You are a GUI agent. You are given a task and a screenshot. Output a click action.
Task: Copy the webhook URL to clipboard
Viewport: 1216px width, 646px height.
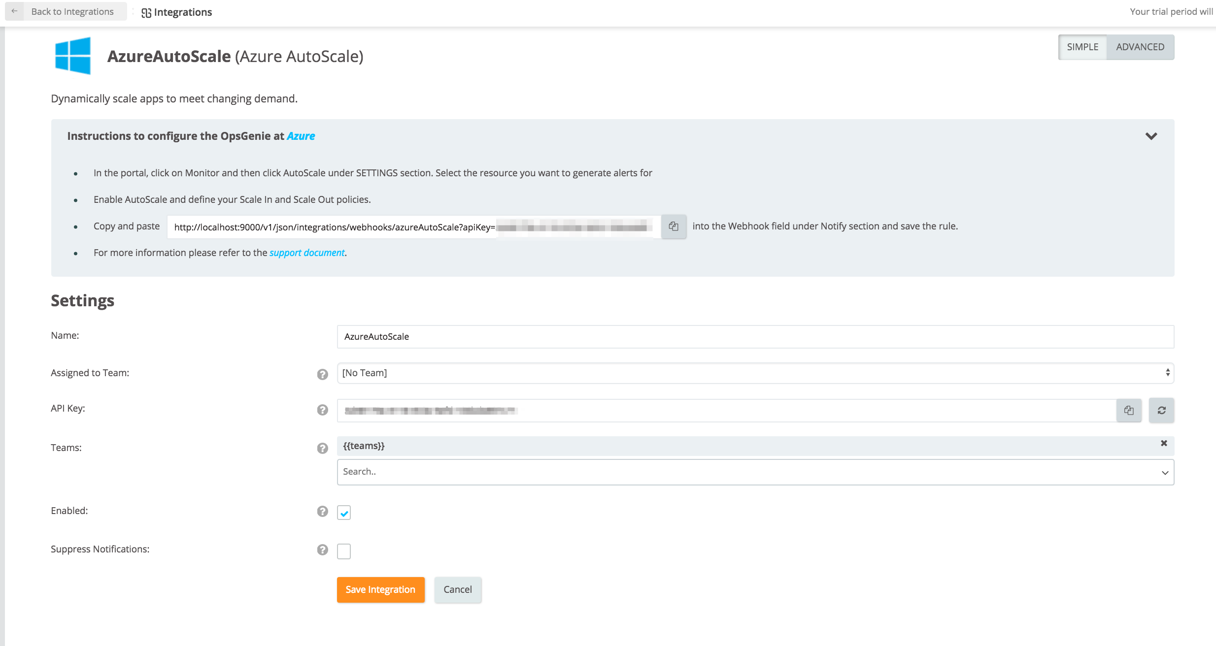click(x=674, y=226)
